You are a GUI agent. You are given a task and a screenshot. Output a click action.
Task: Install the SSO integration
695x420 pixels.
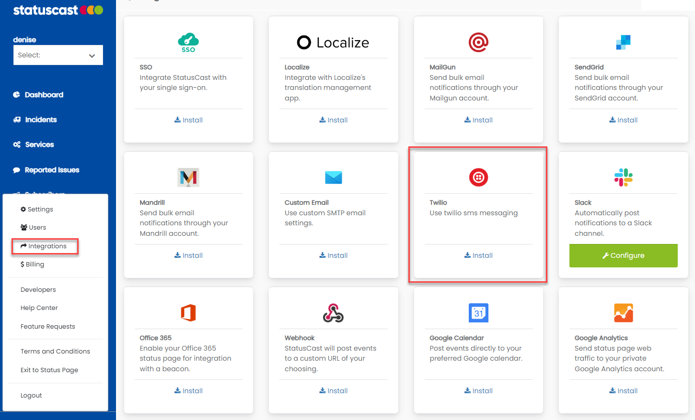tap(188, 120)
